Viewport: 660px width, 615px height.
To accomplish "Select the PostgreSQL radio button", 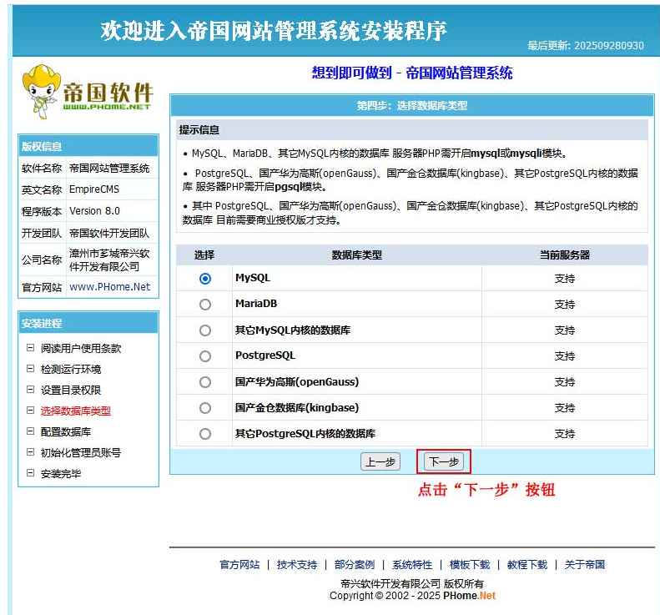I will (205, 356).
